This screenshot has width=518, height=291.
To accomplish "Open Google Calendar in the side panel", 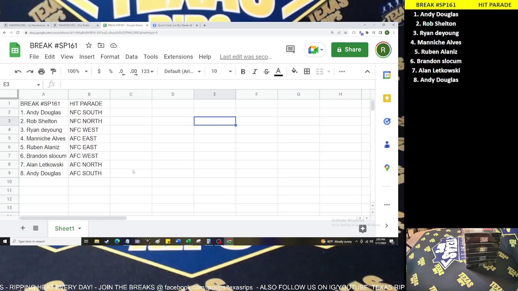I will point(387,75).
